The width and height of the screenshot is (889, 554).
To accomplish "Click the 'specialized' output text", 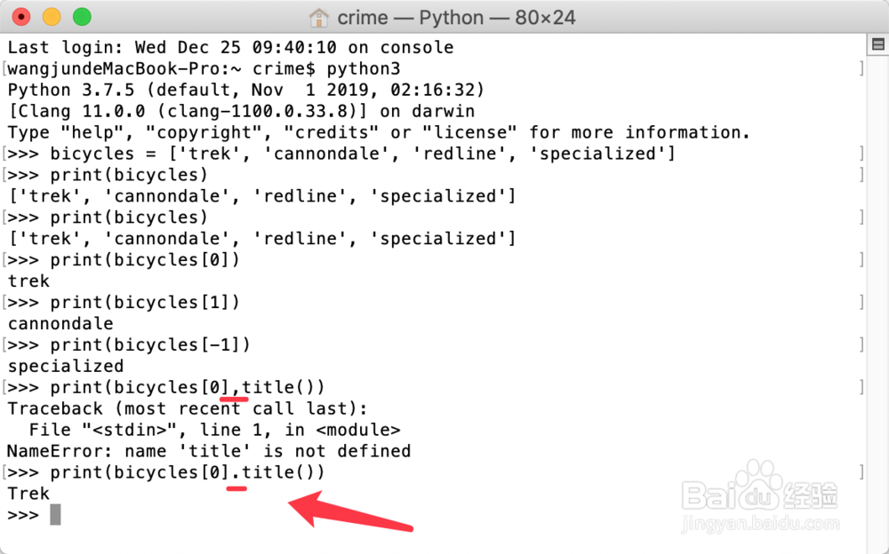I will pos(66,366).
